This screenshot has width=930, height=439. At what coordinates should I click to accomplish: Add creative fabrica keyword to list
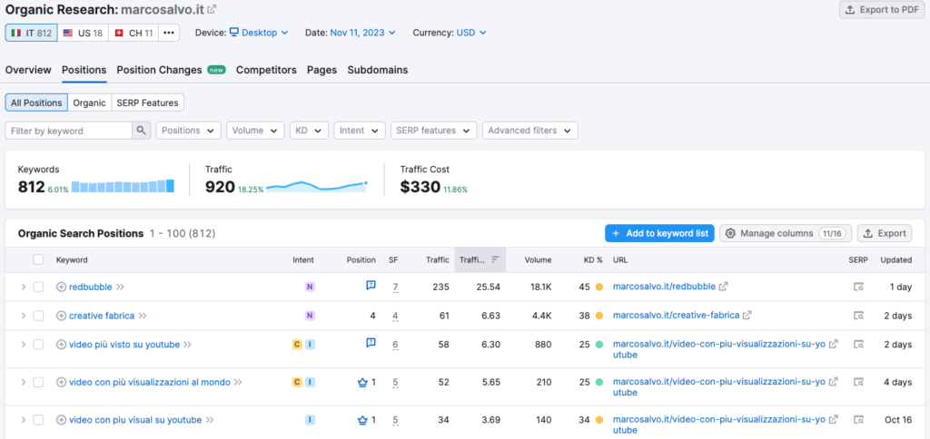click(61, 316)
